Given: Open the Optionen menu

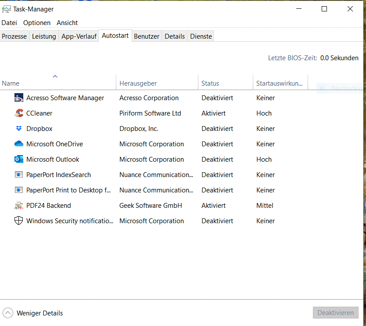Looking at the screenshot, I should [37, 23].
